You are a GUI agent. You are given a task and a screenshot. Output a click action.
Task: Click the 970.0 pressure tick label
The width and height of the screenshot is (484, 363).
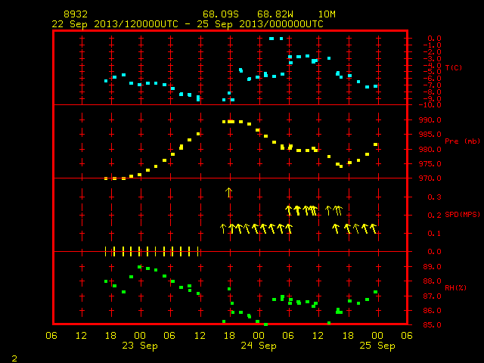point(430,178)
